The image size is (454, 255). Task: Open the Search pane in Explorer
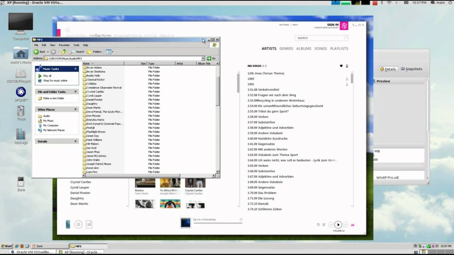click(x=77, y=52)
